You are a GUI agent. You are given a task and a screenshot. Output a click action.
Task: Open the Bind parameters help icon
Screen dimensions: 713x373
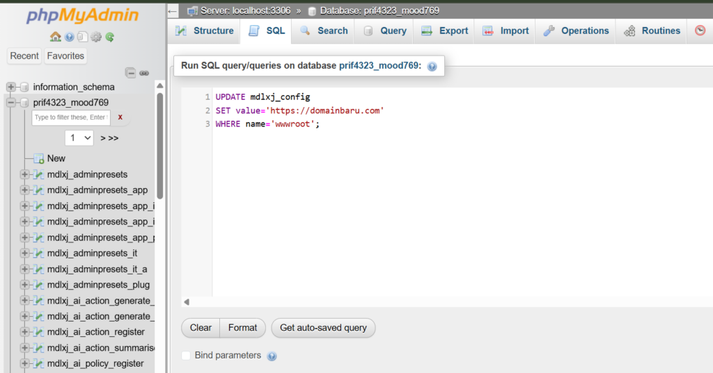click(272, 356)
